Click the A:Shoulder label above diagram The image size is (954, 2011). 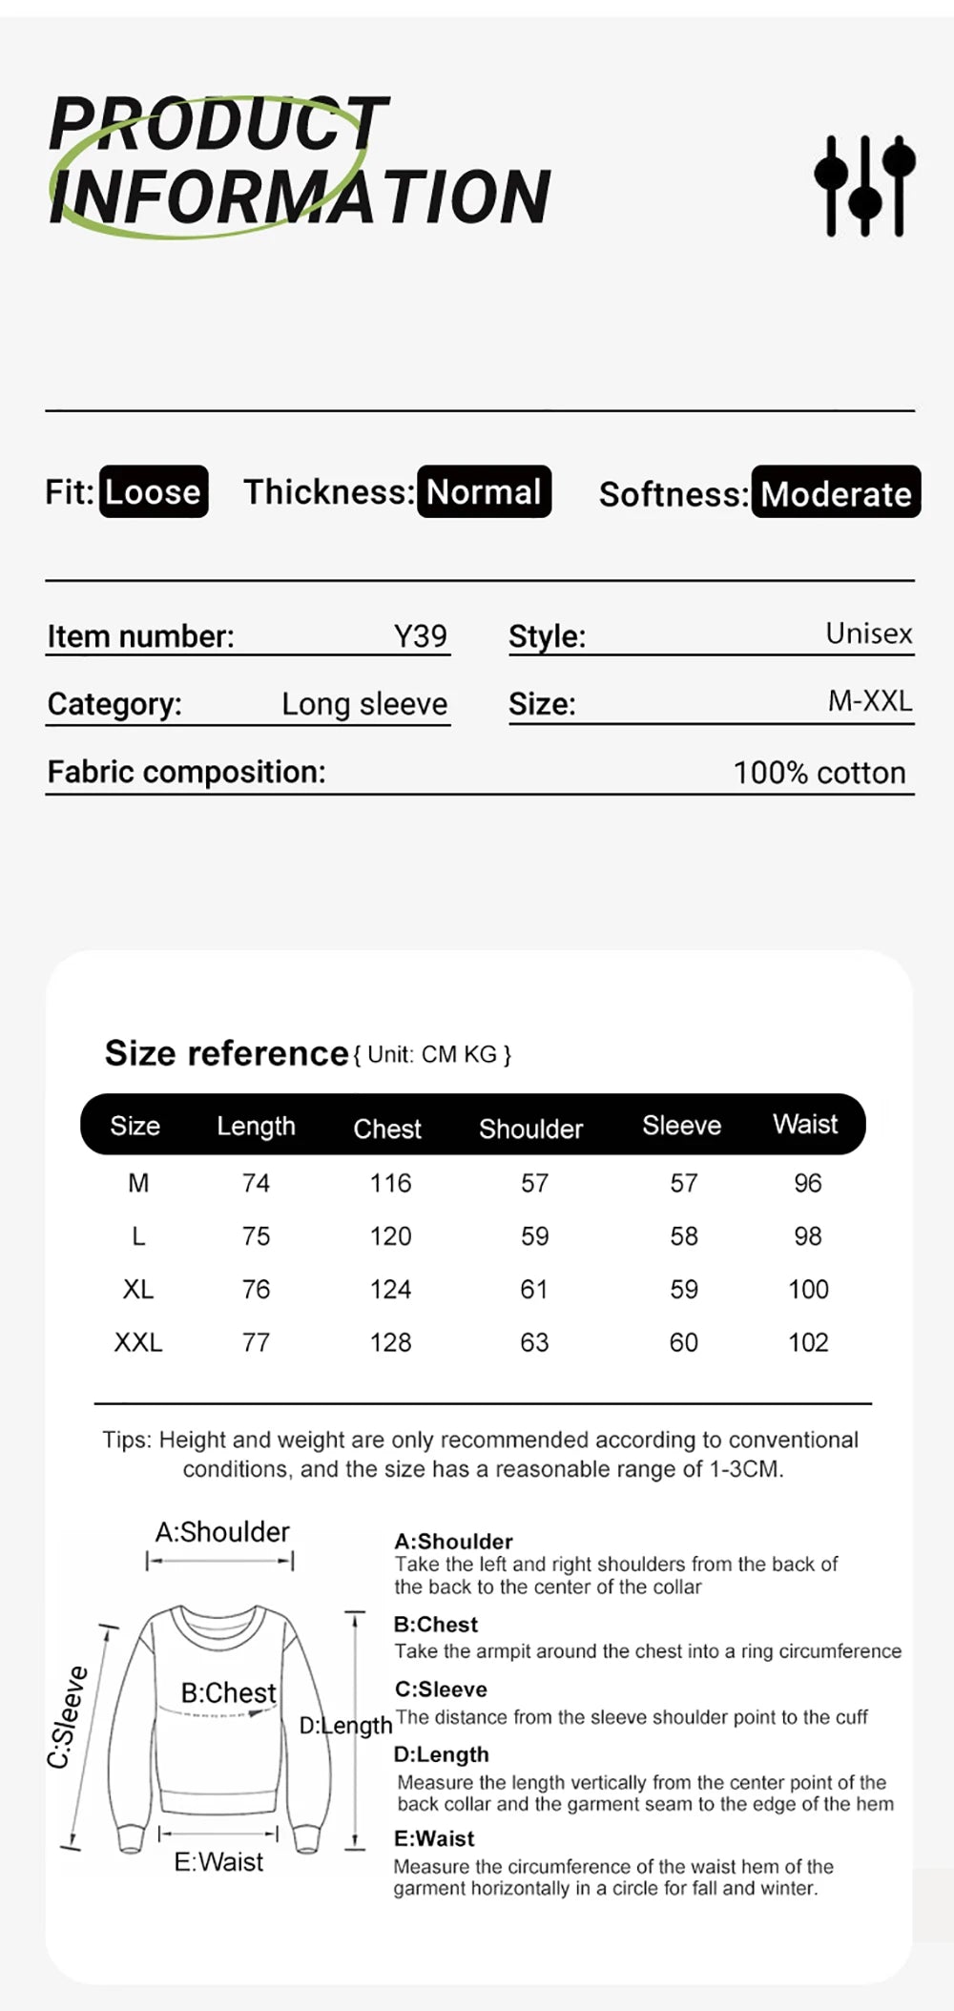(x=222, y=1532)
